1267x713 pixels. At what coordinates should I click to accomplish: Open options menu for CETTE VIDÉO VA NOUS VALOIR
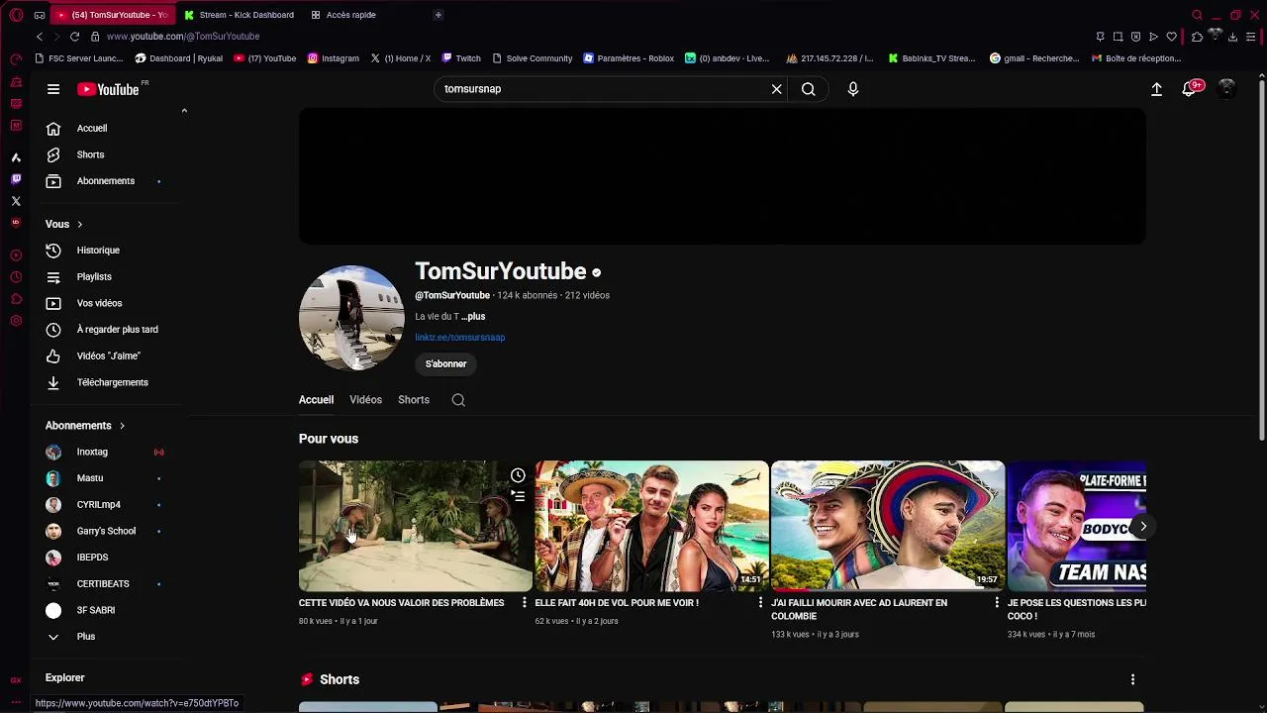tap(524, 603)
